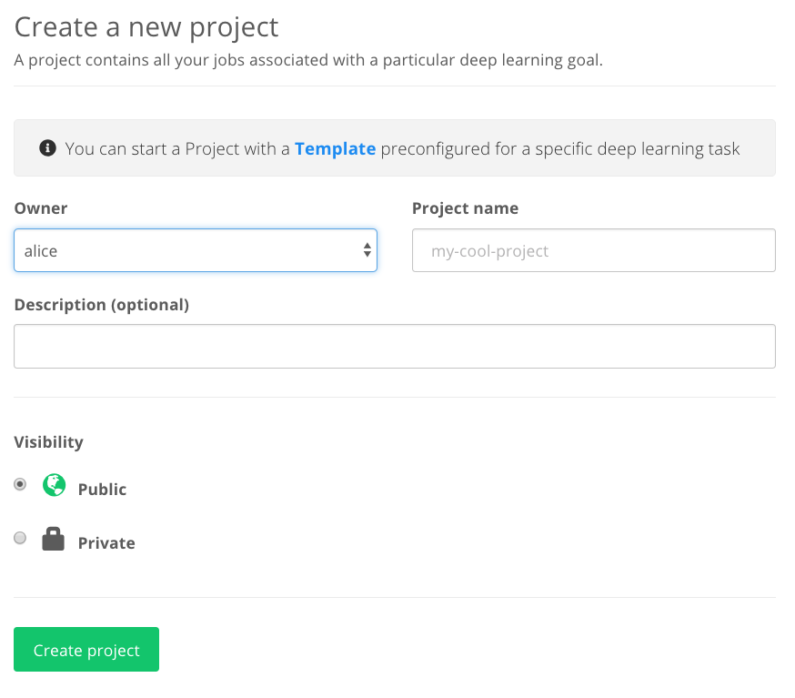Enable Private visibility for the project
Image resolution: width=795 pixels, height=698 pixels.
pos(20,538)
